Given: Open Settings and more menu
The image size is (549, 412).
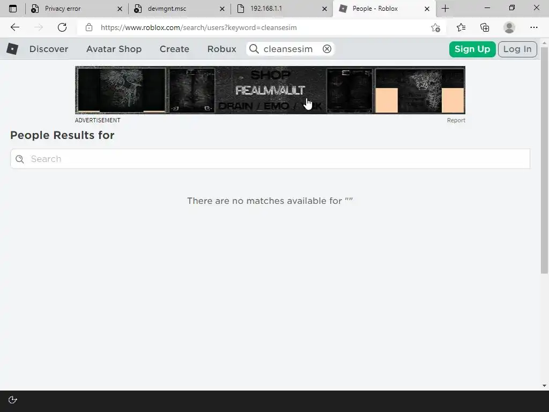Looking at the screenshot, I should [533, 27].
